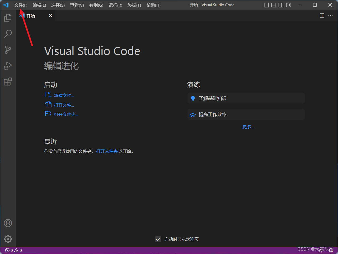Open Source Control view
This screenshot has height=254, width=338.
pos(8,50)
